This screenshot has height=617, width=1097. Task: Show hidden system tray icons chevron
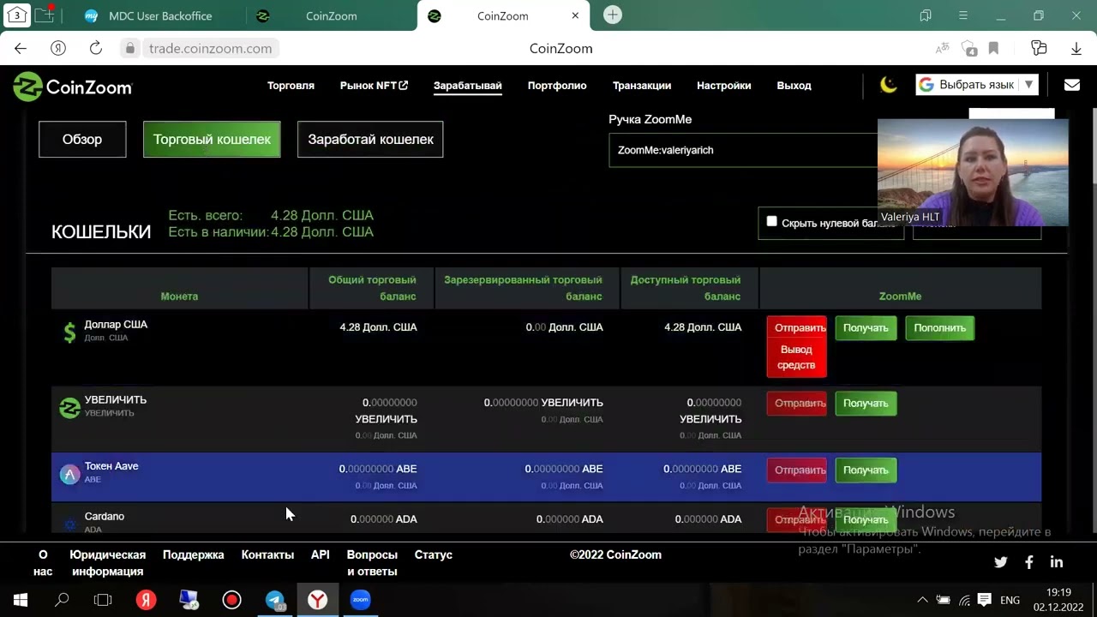pos(922,600)
